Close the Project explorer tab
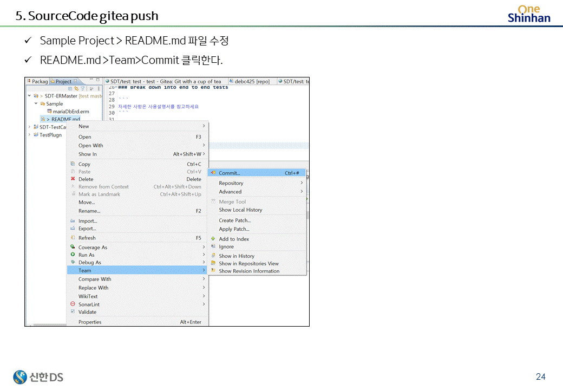Image resolution: width=563 pixels, height=390 pixels. [x=75, y=81]
